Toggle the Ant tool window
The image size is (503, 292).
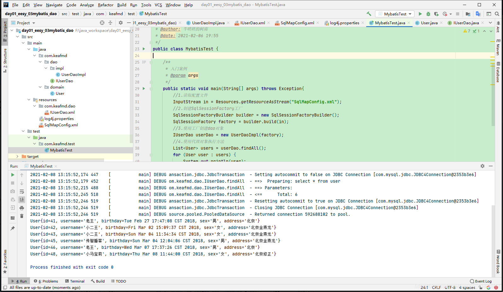(x=498, y=27)
